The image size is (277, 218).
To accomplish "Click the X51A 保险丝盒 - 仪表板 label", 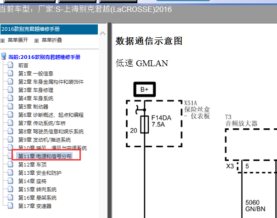I will coord(197,110).
